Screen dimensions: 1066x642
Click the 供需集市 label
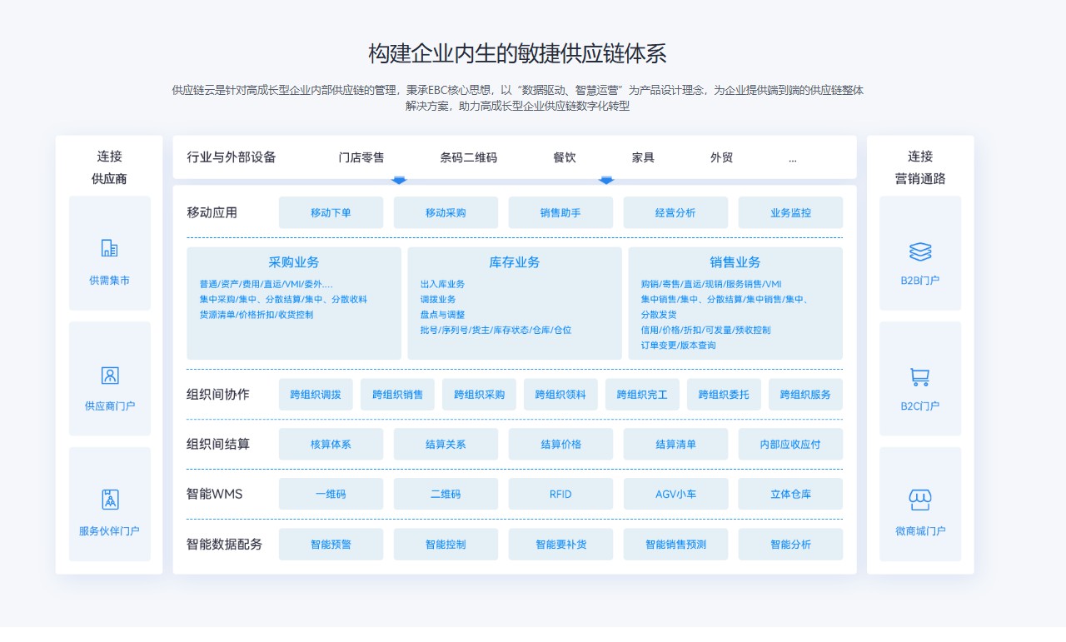(x=109, y=281)
